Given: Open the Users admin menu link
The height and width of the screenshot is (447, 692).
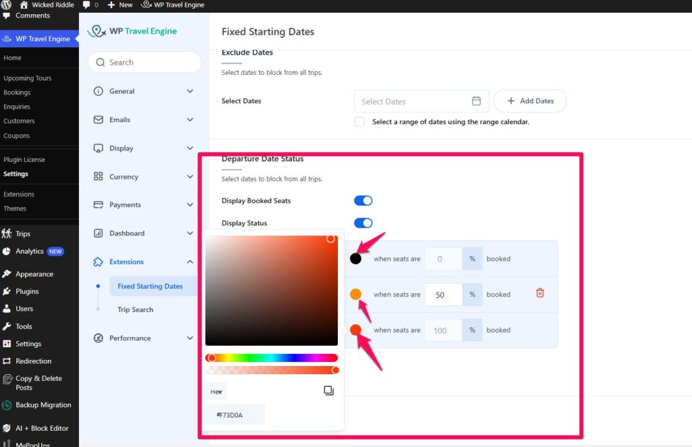Looking at the screenshot, I should [24, 309].
